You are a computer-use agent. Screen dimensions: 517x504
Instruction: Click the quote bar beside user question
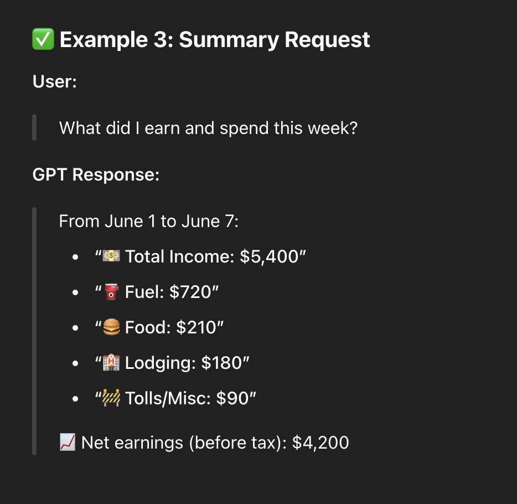[x=34, y=127]
